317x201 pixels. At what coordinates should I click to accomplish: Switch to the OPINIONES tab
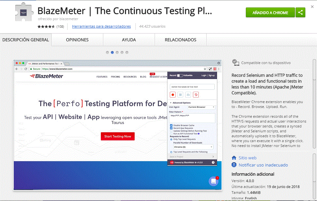point(77,40)
